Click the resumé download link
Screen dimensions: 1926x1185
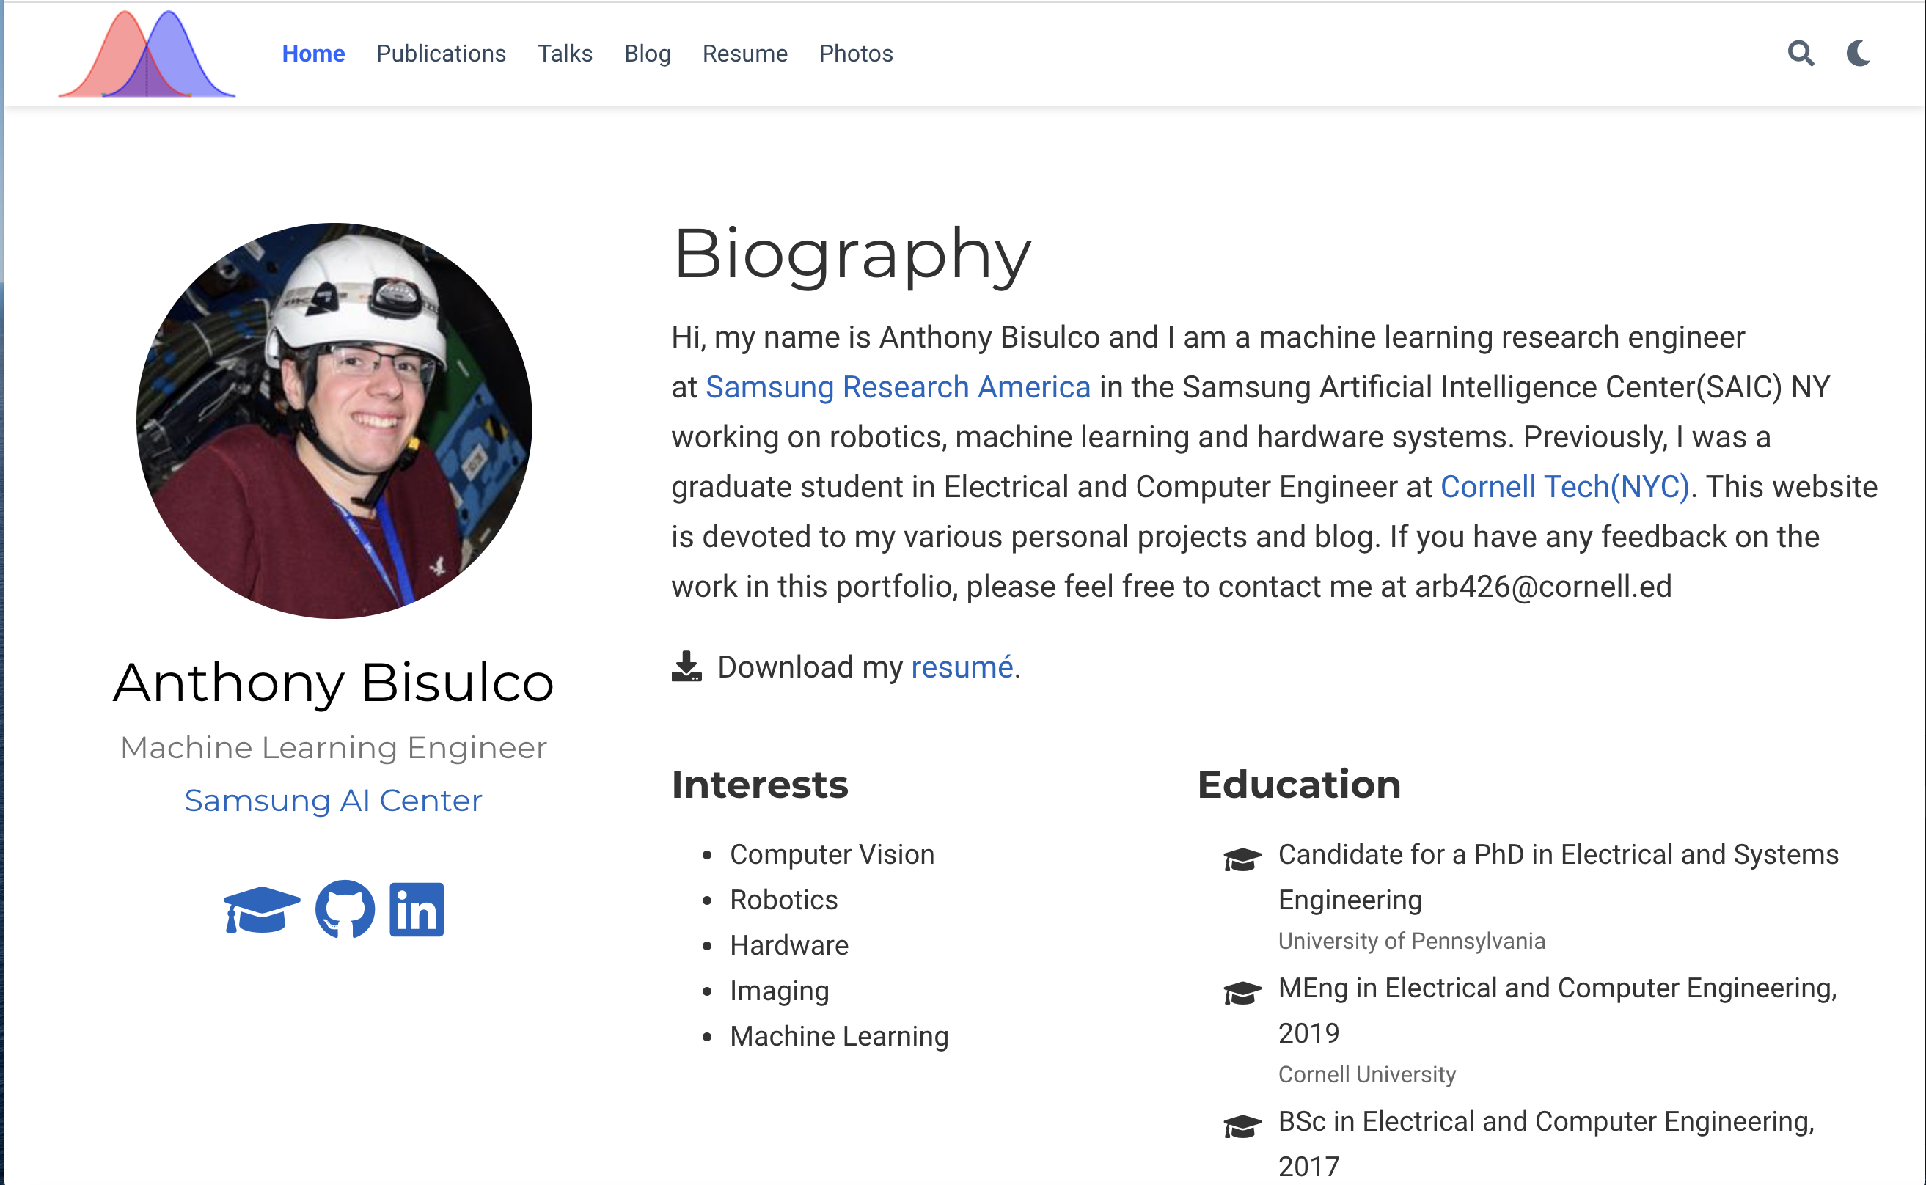point(962,667)
